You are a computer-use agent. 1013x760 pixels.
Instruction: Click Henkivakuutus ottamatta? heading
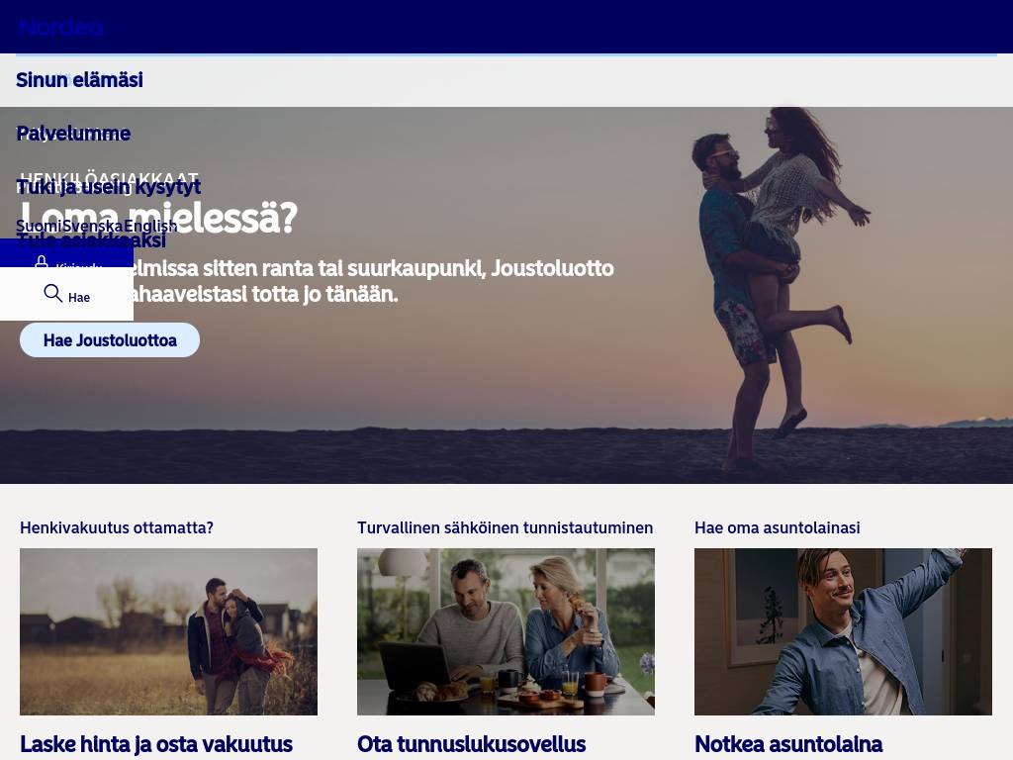pyautogui.click(x=117, y=528)
